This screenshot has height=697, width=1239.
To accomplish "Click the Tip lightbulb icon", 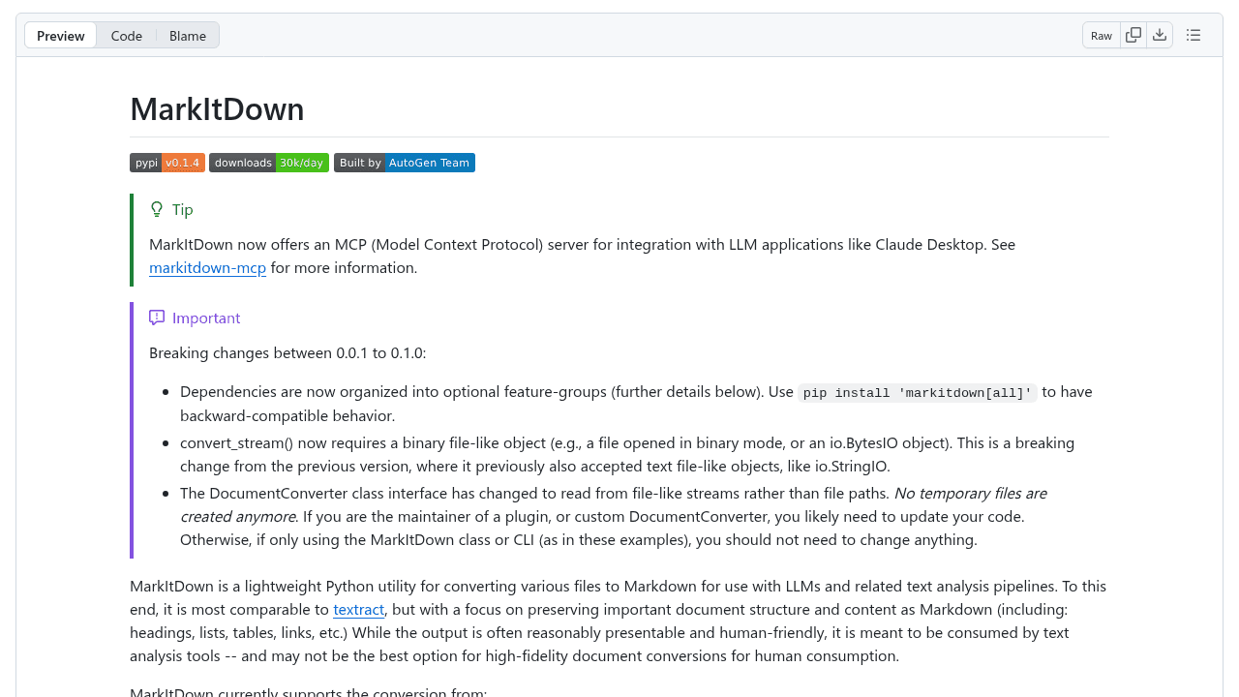I will pyautogui.click(x=156, y=209).
